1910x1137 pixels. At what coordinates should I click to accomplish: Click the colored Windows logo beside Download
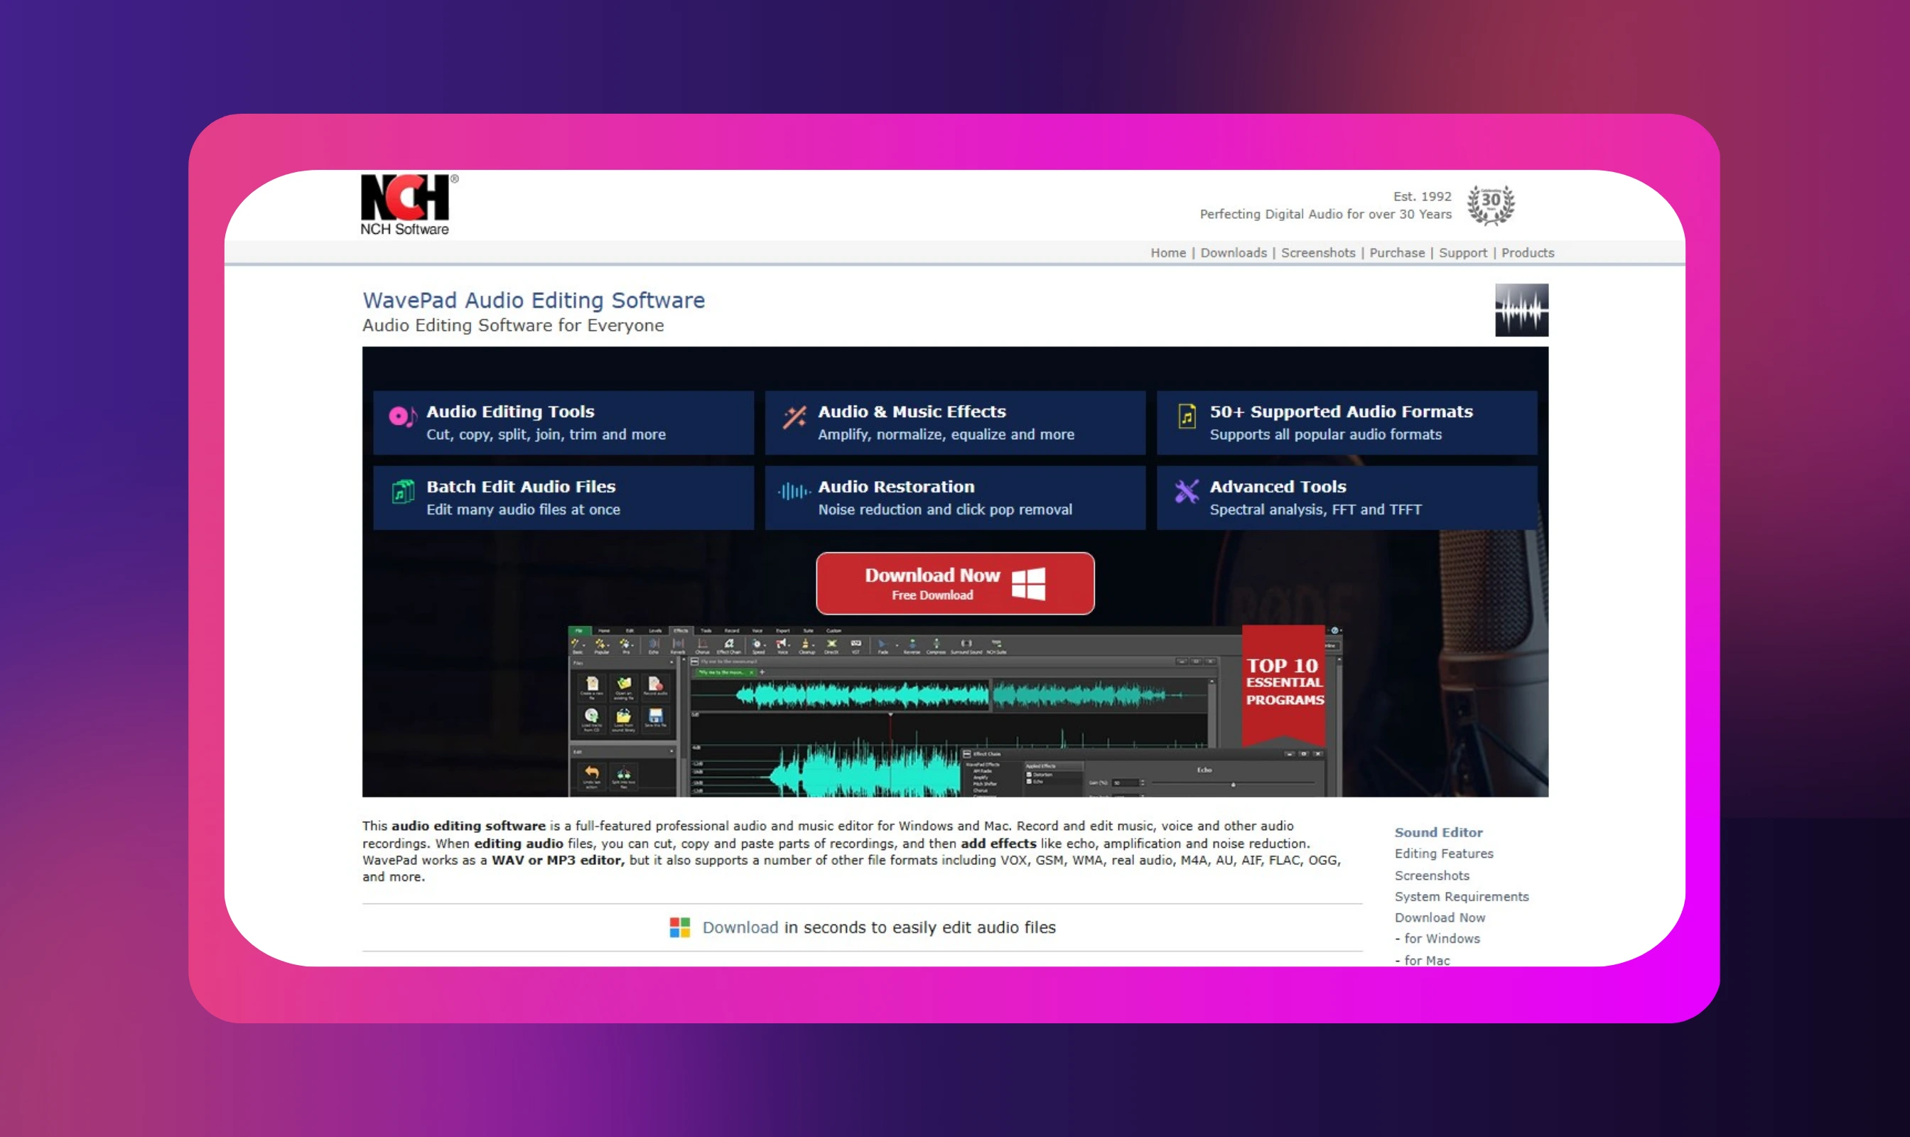click(679, 927)
